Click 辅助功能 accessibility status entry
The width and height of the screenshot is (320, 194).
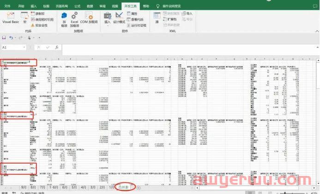pyautogui.click(x=32, y=193)
